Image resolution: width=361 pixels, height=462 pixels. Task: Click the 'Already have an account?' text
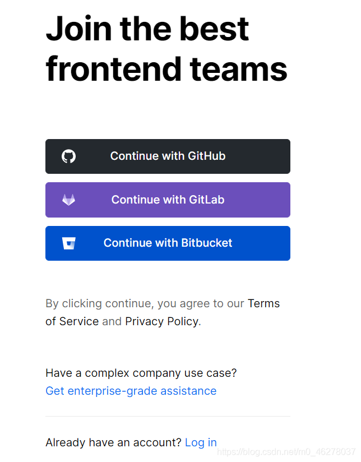[113, 442]
